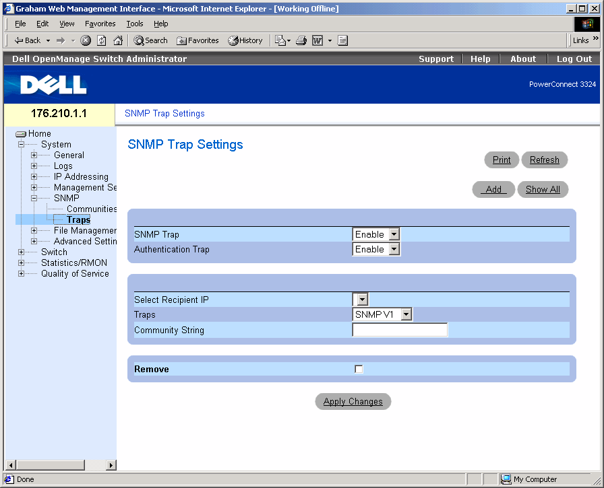Select Communities in the tree
The width and height of the screenshot is (604, 488).
coord(92,209)
